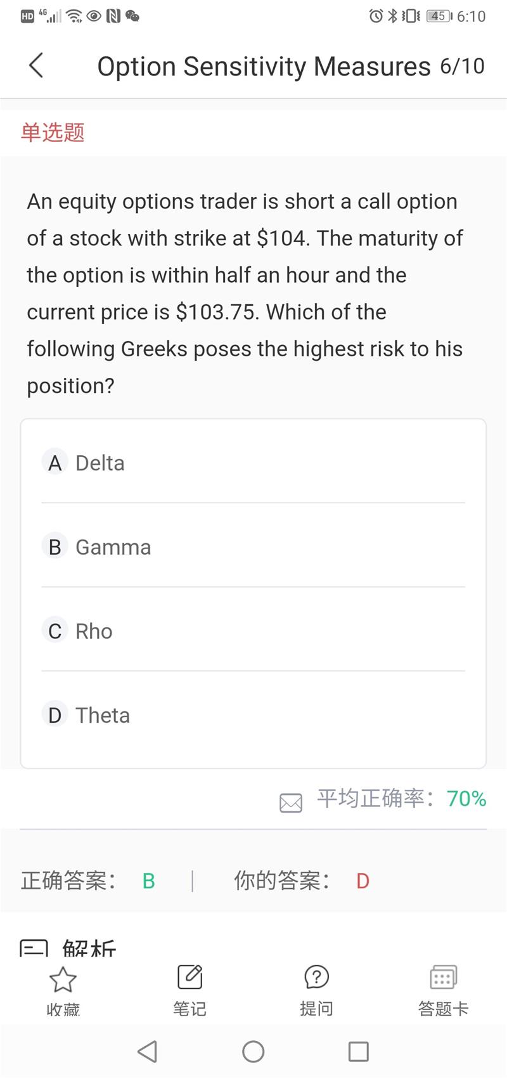Tap the 提问 ask-question label
The image size is (507, 1079).
[x=316, y=1009]
